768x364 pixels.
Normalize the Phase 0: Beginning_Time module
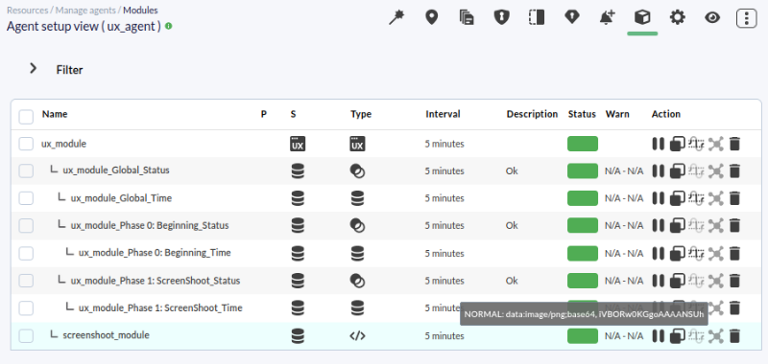coord(696,253)
